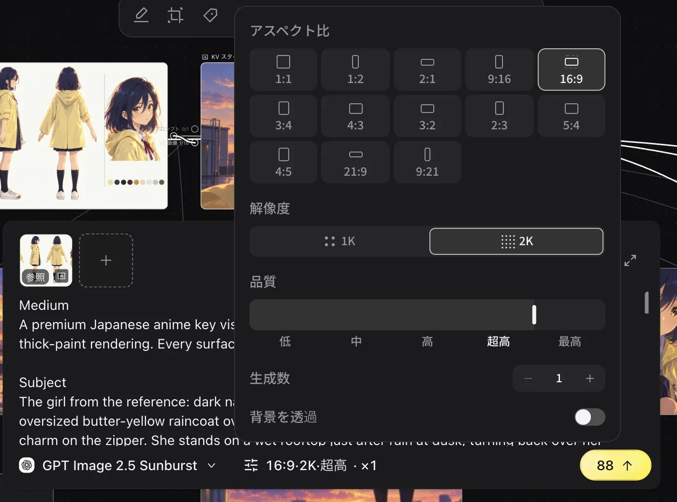This screenshot has height=502, width=677.
Task: Add a reference image with dashed plus box
Action: pos(106,261)
